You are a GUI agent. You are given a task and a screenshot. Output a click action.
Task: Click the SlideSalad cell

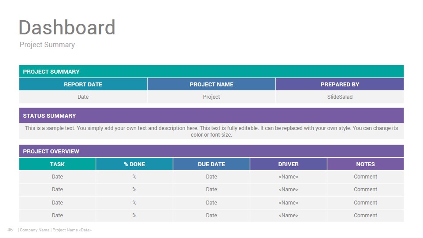(x=340, y=97)
